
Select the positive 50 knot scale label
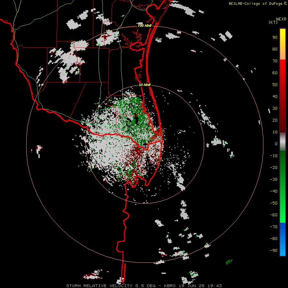click(x=275, y=85)
